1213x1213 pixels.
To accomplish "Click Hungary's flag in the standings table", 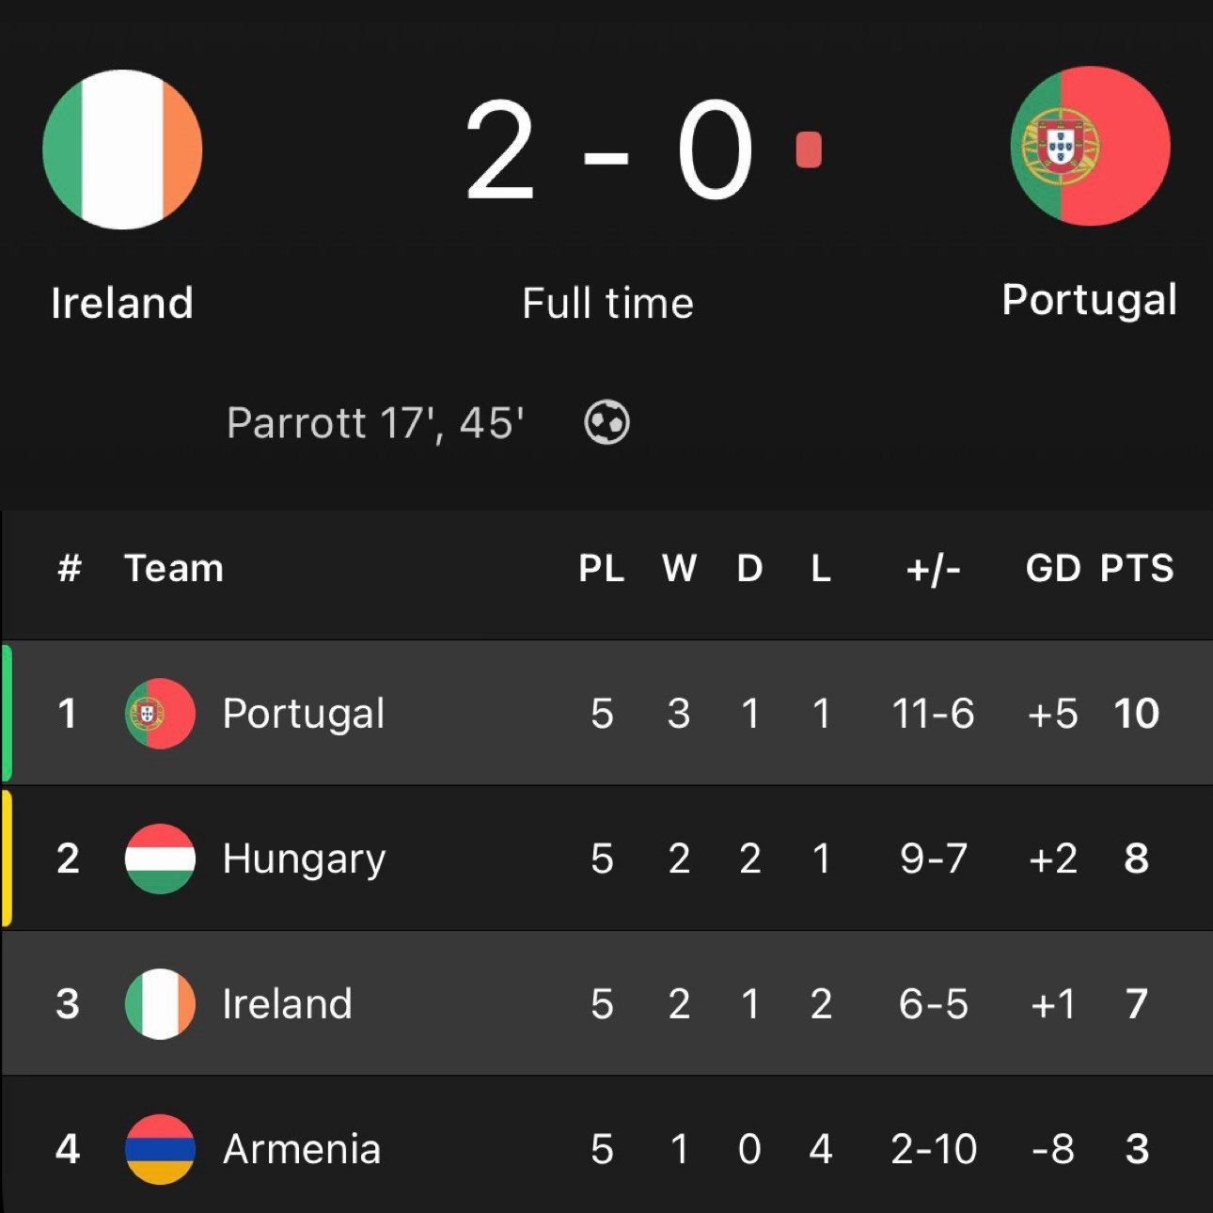I will [160, 859].
